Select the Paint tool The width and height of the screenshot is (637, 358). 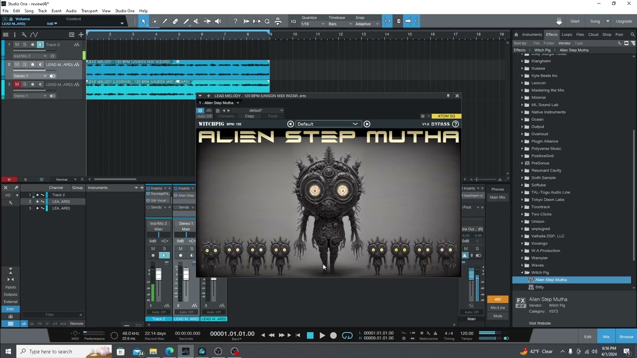tap(186, 21)
